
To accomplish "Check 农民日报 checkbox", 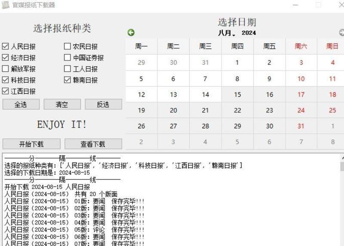I will tap(67, 46).
